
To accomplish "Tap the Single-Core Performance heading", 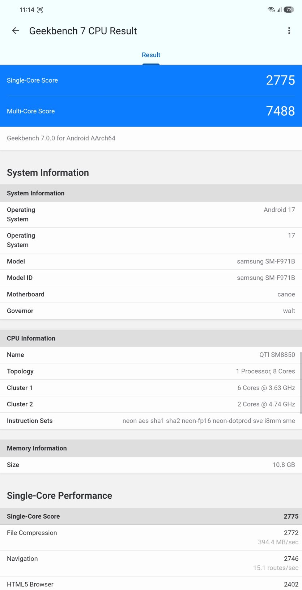I will pos(59,495).
